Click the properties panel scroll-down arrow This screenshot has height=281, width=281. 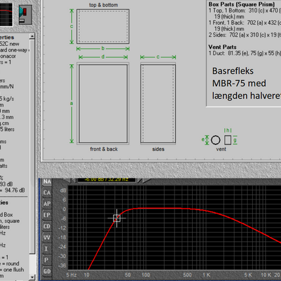(32, 277)
